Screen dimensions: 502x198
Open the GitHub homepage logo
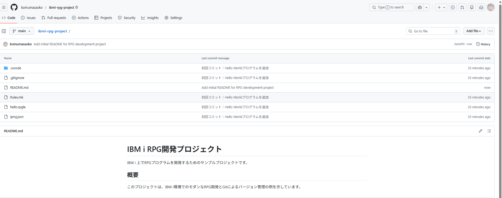(14, 7)
